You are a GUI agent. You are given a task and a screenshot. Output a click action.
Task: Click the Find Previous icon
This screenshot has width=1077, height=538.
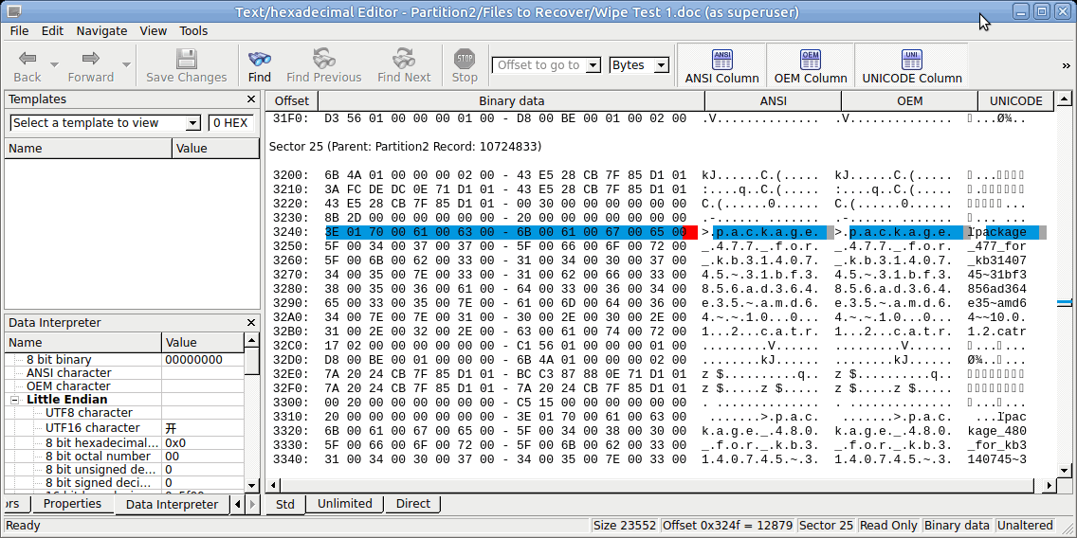coord(323,59)
